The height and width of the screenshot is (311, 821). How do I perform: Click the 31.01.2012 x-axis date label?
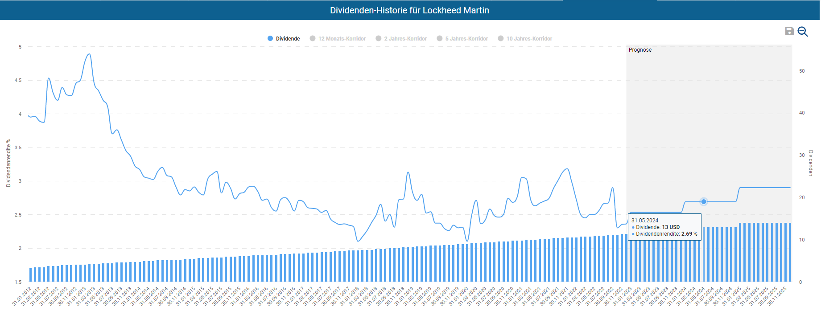click(21, 297)
